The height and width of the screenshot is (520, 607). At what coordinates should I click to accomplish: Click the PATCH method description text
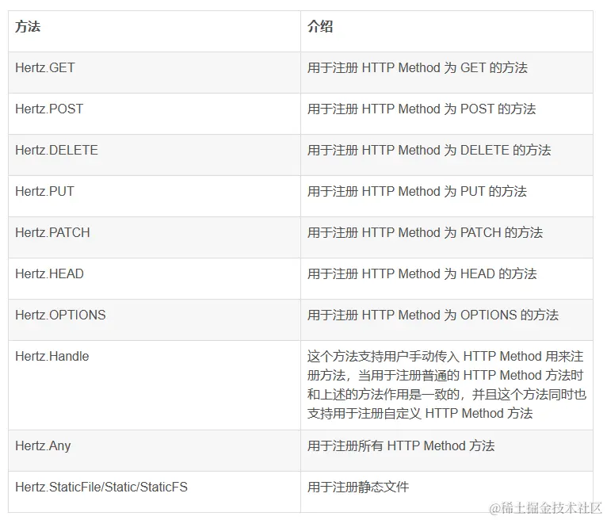(425, 233)
